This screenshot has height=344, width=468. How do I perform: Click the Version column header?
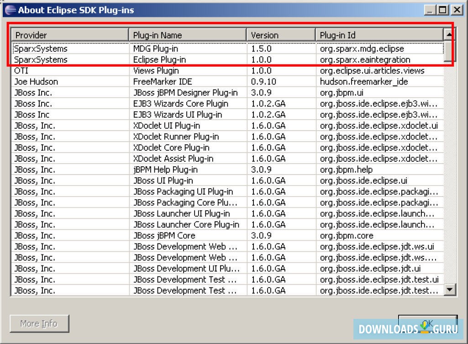point(281,35)
